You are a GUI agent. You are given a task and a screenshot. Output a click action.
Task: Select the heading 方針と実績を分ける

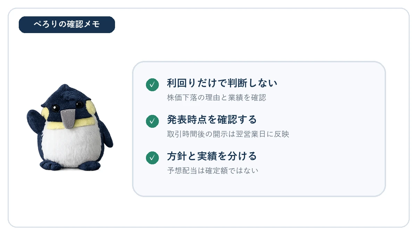click(x=212, y=156)
